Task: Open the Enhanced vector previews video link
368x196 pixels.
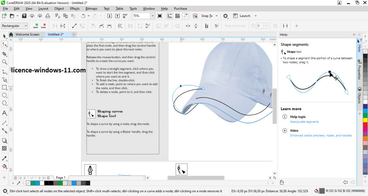Action: pyautogui.click(x=321, y=135)
